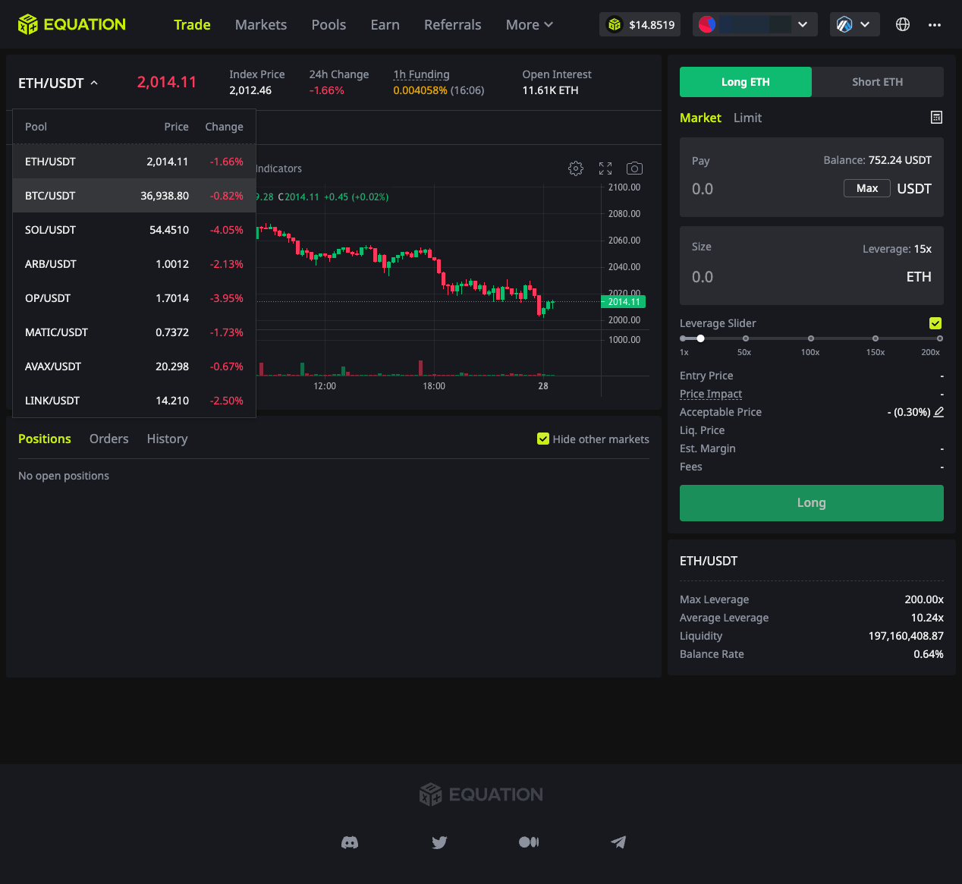Click the footer Equation logo

[481, 794]
